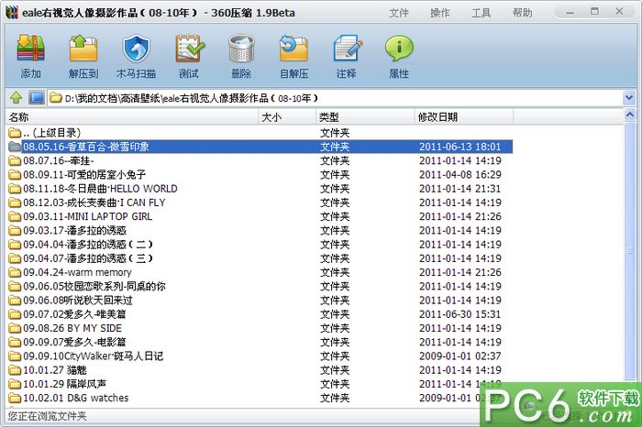Select folder 09.08.26 BY MY SIDE
642x427 pixels.
coord(260,328)
